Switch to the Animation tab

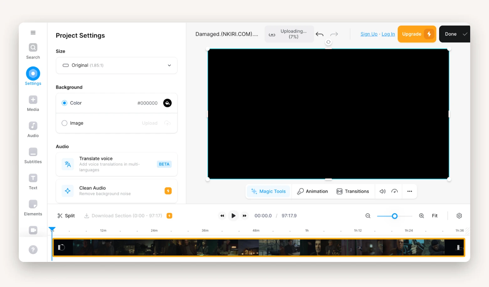pyautogui.click(x=313, y=191)
